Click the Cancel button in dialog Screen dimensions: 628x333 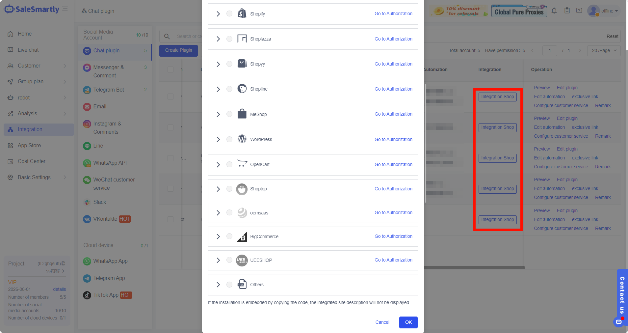point(382,322)
